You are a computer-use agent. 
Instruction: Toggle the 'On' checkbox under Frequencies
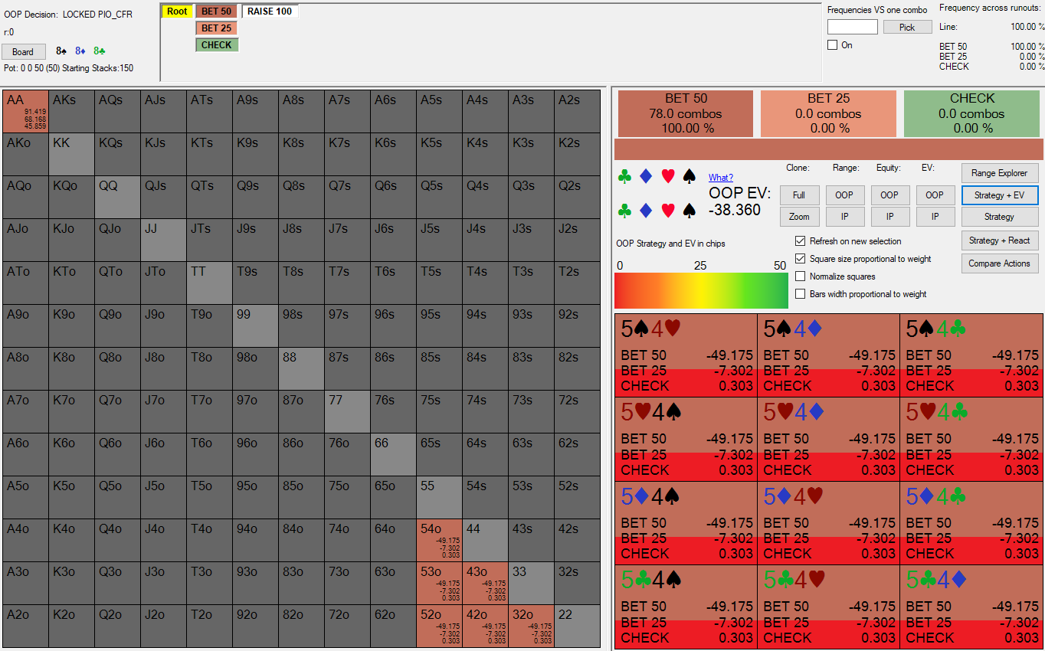[x=833, y=45]
